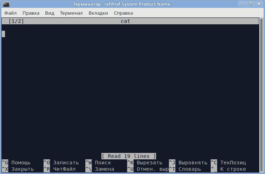Minimize the Терминатор window
Viewport: 265px width, 174px height.
point(242,4)
